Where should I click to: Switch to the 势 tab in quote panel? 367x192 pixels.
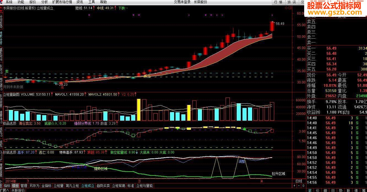tap(341, 190)
